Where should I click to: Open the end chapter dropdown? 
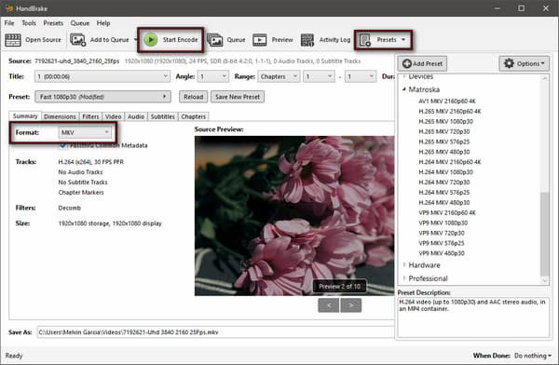361,76
